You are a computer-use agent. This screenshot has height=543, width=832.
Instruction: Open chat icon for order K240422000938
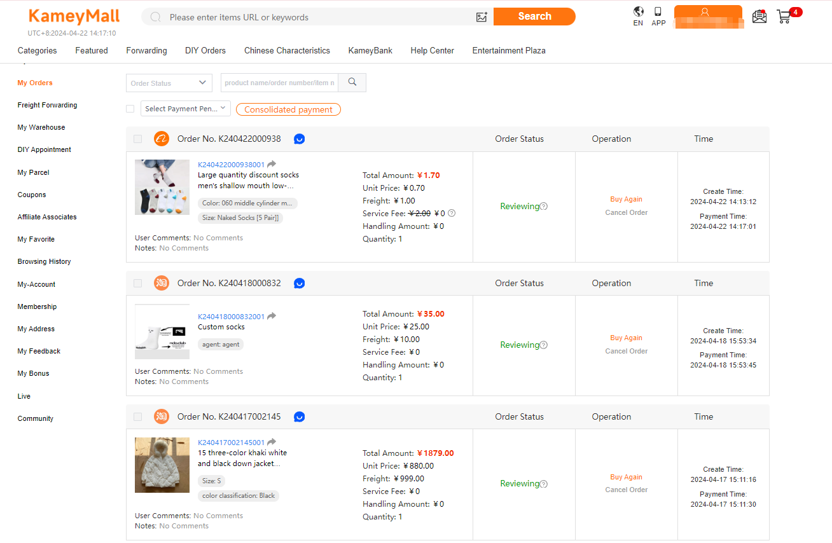point(300,139)
